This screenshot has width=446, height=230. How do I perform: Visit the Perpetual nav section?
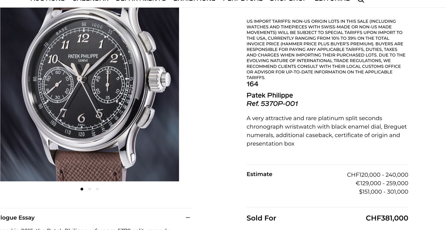(x=243, y=1)
